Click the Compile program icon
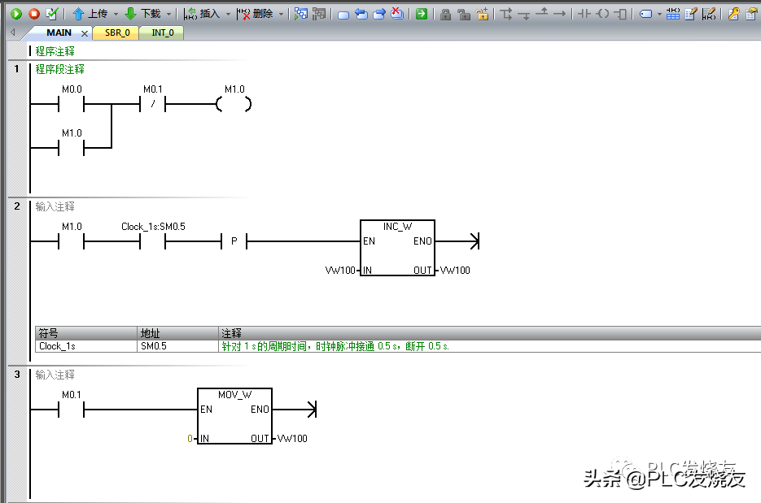Screen dimensions: 761x503 [x=52, y=14]
